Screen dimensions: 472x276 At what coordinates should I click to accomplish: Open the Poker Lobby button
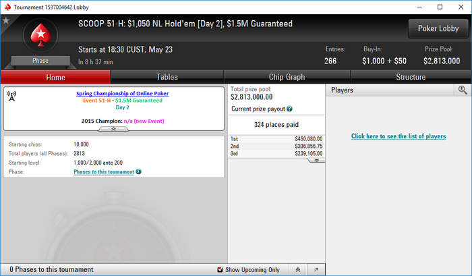tap(438, 28)
